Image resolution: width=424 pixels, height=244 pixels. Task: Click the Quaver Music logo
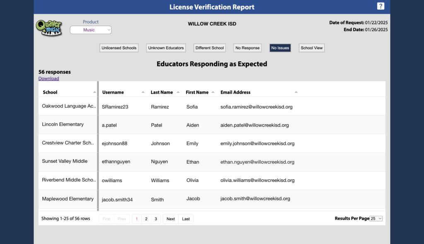(x=49, y=28)
